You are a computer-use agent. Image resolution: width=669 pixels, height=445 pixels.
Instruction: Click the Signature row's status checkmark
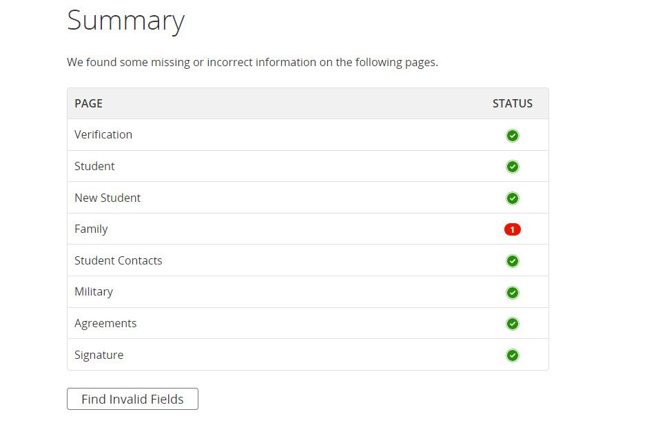click(x=512, y=355)
